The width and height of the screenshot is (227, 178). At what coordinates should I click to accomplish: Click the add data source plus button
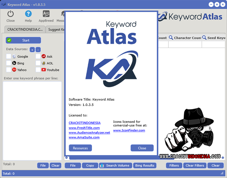tap(32, 50)
